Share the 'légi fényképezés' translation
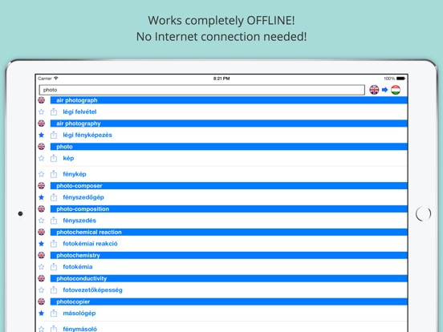 [54, 135]
